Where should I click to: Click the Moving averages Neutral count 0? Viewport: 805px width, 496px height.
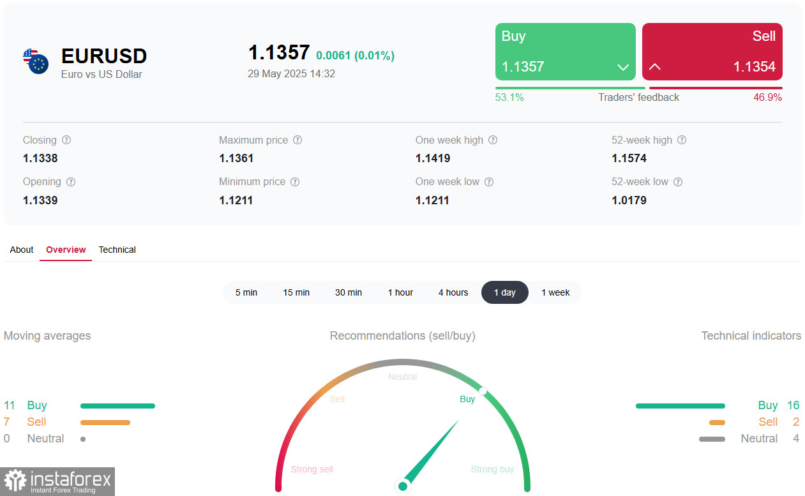pos(6,439)
